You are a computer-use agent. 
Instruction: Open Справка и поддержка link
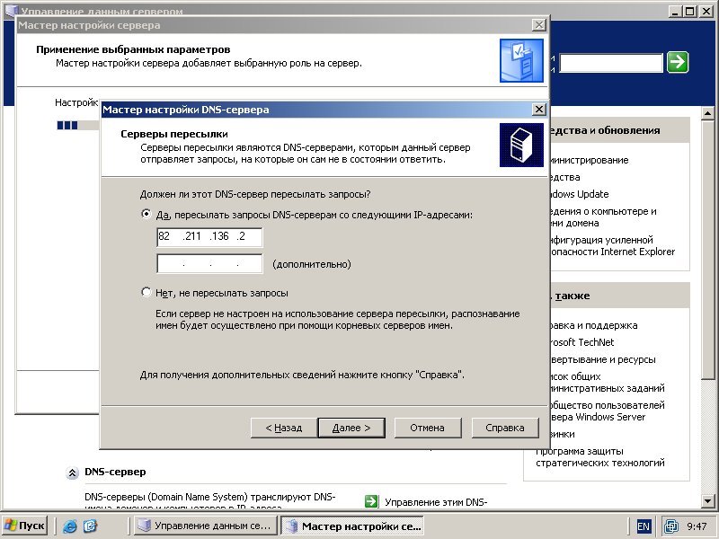pyautogui.click(x=593, y=325)
